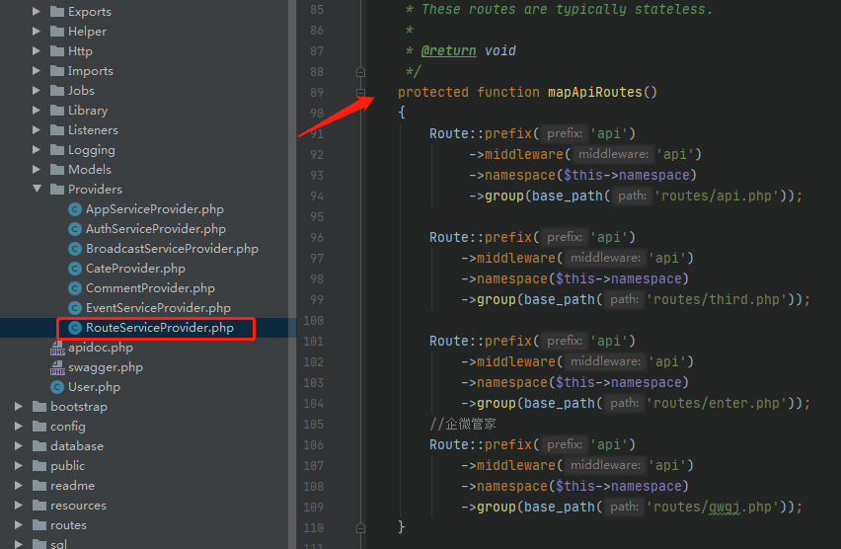Open AuthServiceProvider.php file
The image size is (841, 549).
155,229
